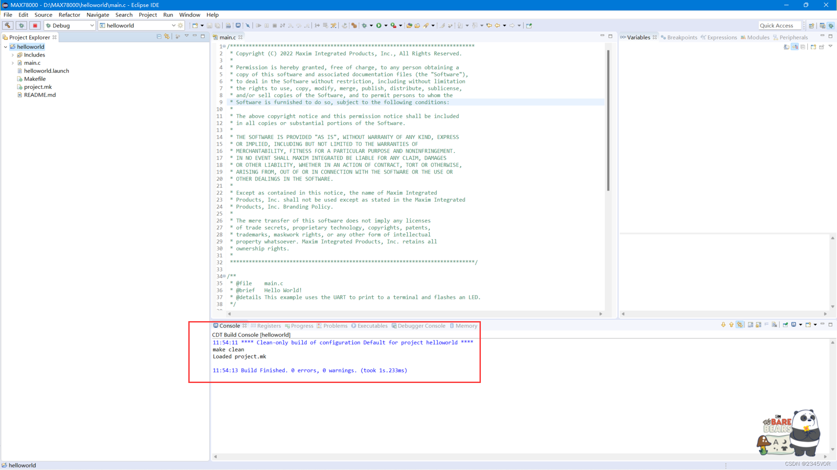The height and width of the screenshot is (470, 837).
Task: Switch to the Registers tab
Action: pos(266,326)
